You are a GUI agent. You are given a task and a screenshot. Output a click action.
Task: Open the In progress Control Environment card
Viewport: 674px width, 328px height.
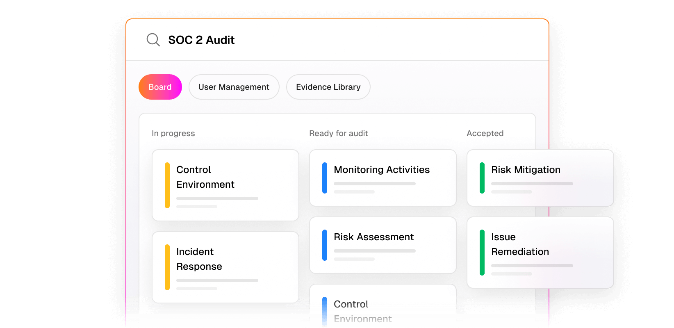pos(225,185)
